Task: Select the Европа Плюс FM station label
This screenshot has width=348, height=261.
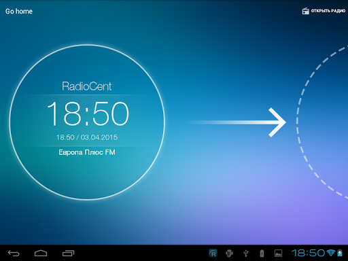Action: [87, 152]
